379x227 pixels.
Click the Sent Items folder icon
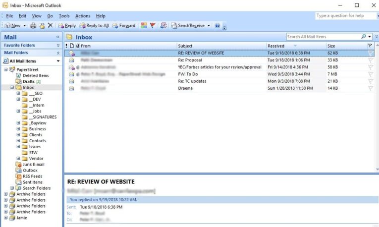19,182
